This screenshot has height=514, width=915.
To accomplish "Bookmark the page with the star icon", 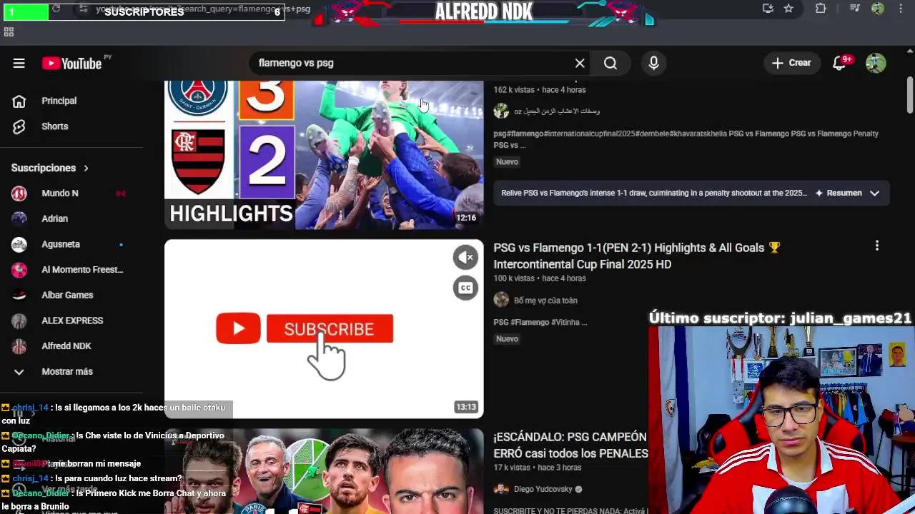I will [x=788, y=9].
